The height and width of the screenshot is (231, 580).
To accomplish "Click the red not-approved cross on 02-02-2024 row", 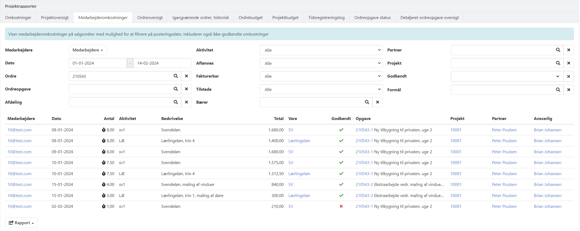I will click(x=341, y=206).
